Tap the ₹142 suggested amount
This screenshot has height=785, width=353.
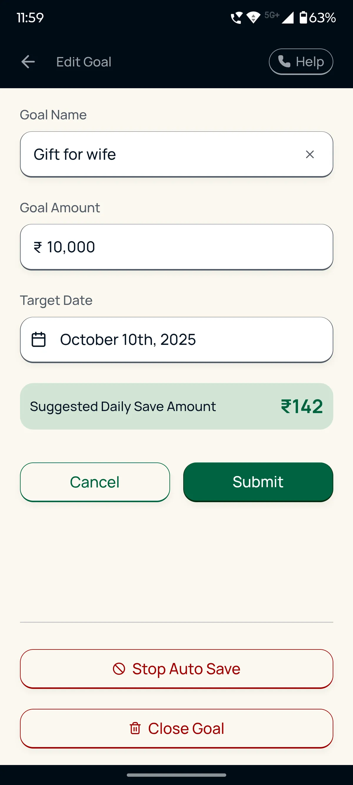[302, 406]
